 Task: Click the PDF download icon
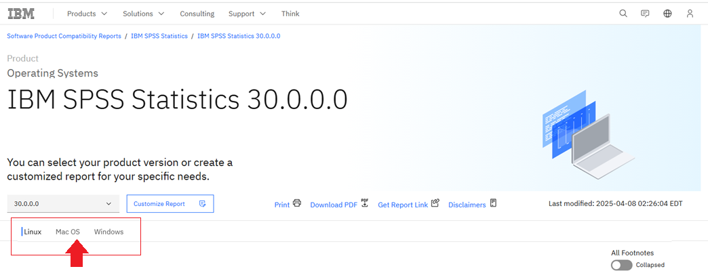coord(365,203)
